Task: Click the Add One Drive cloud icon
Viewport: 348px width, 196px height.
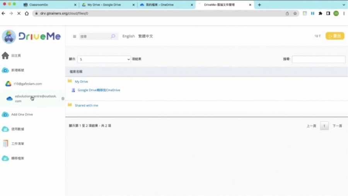Action: [x=5, y=115]
